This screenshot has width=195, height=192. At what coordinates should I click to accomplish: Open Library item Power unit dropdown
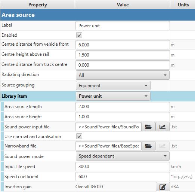point(113,96)
